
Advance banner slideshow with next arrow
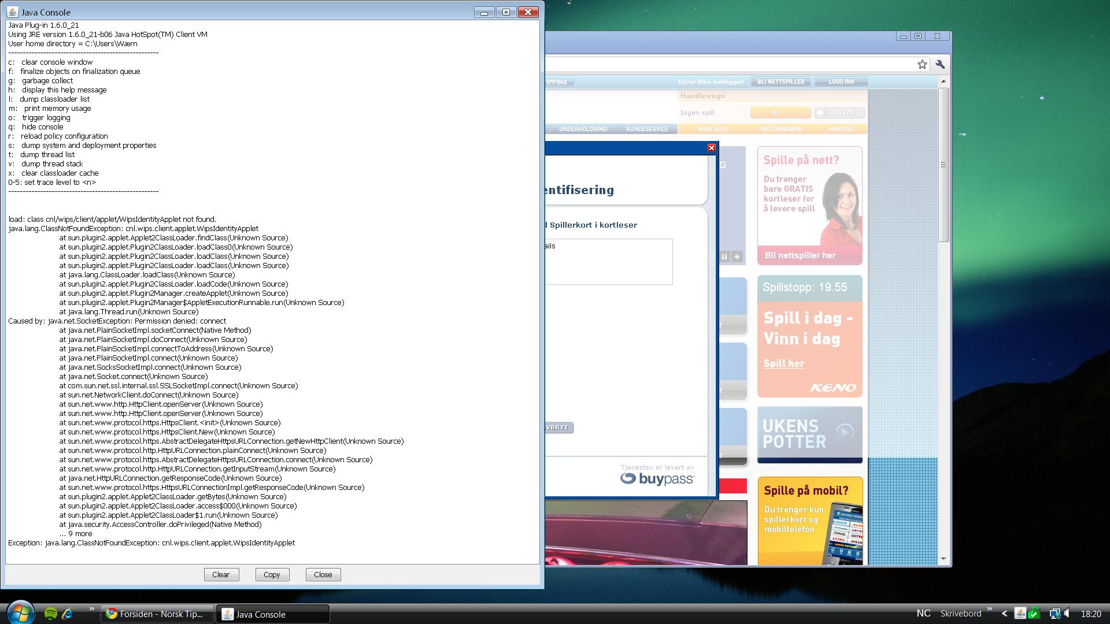(737, 256)
